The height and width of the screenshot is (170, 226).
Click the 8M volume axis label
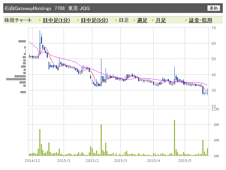[x=216, y=125]
